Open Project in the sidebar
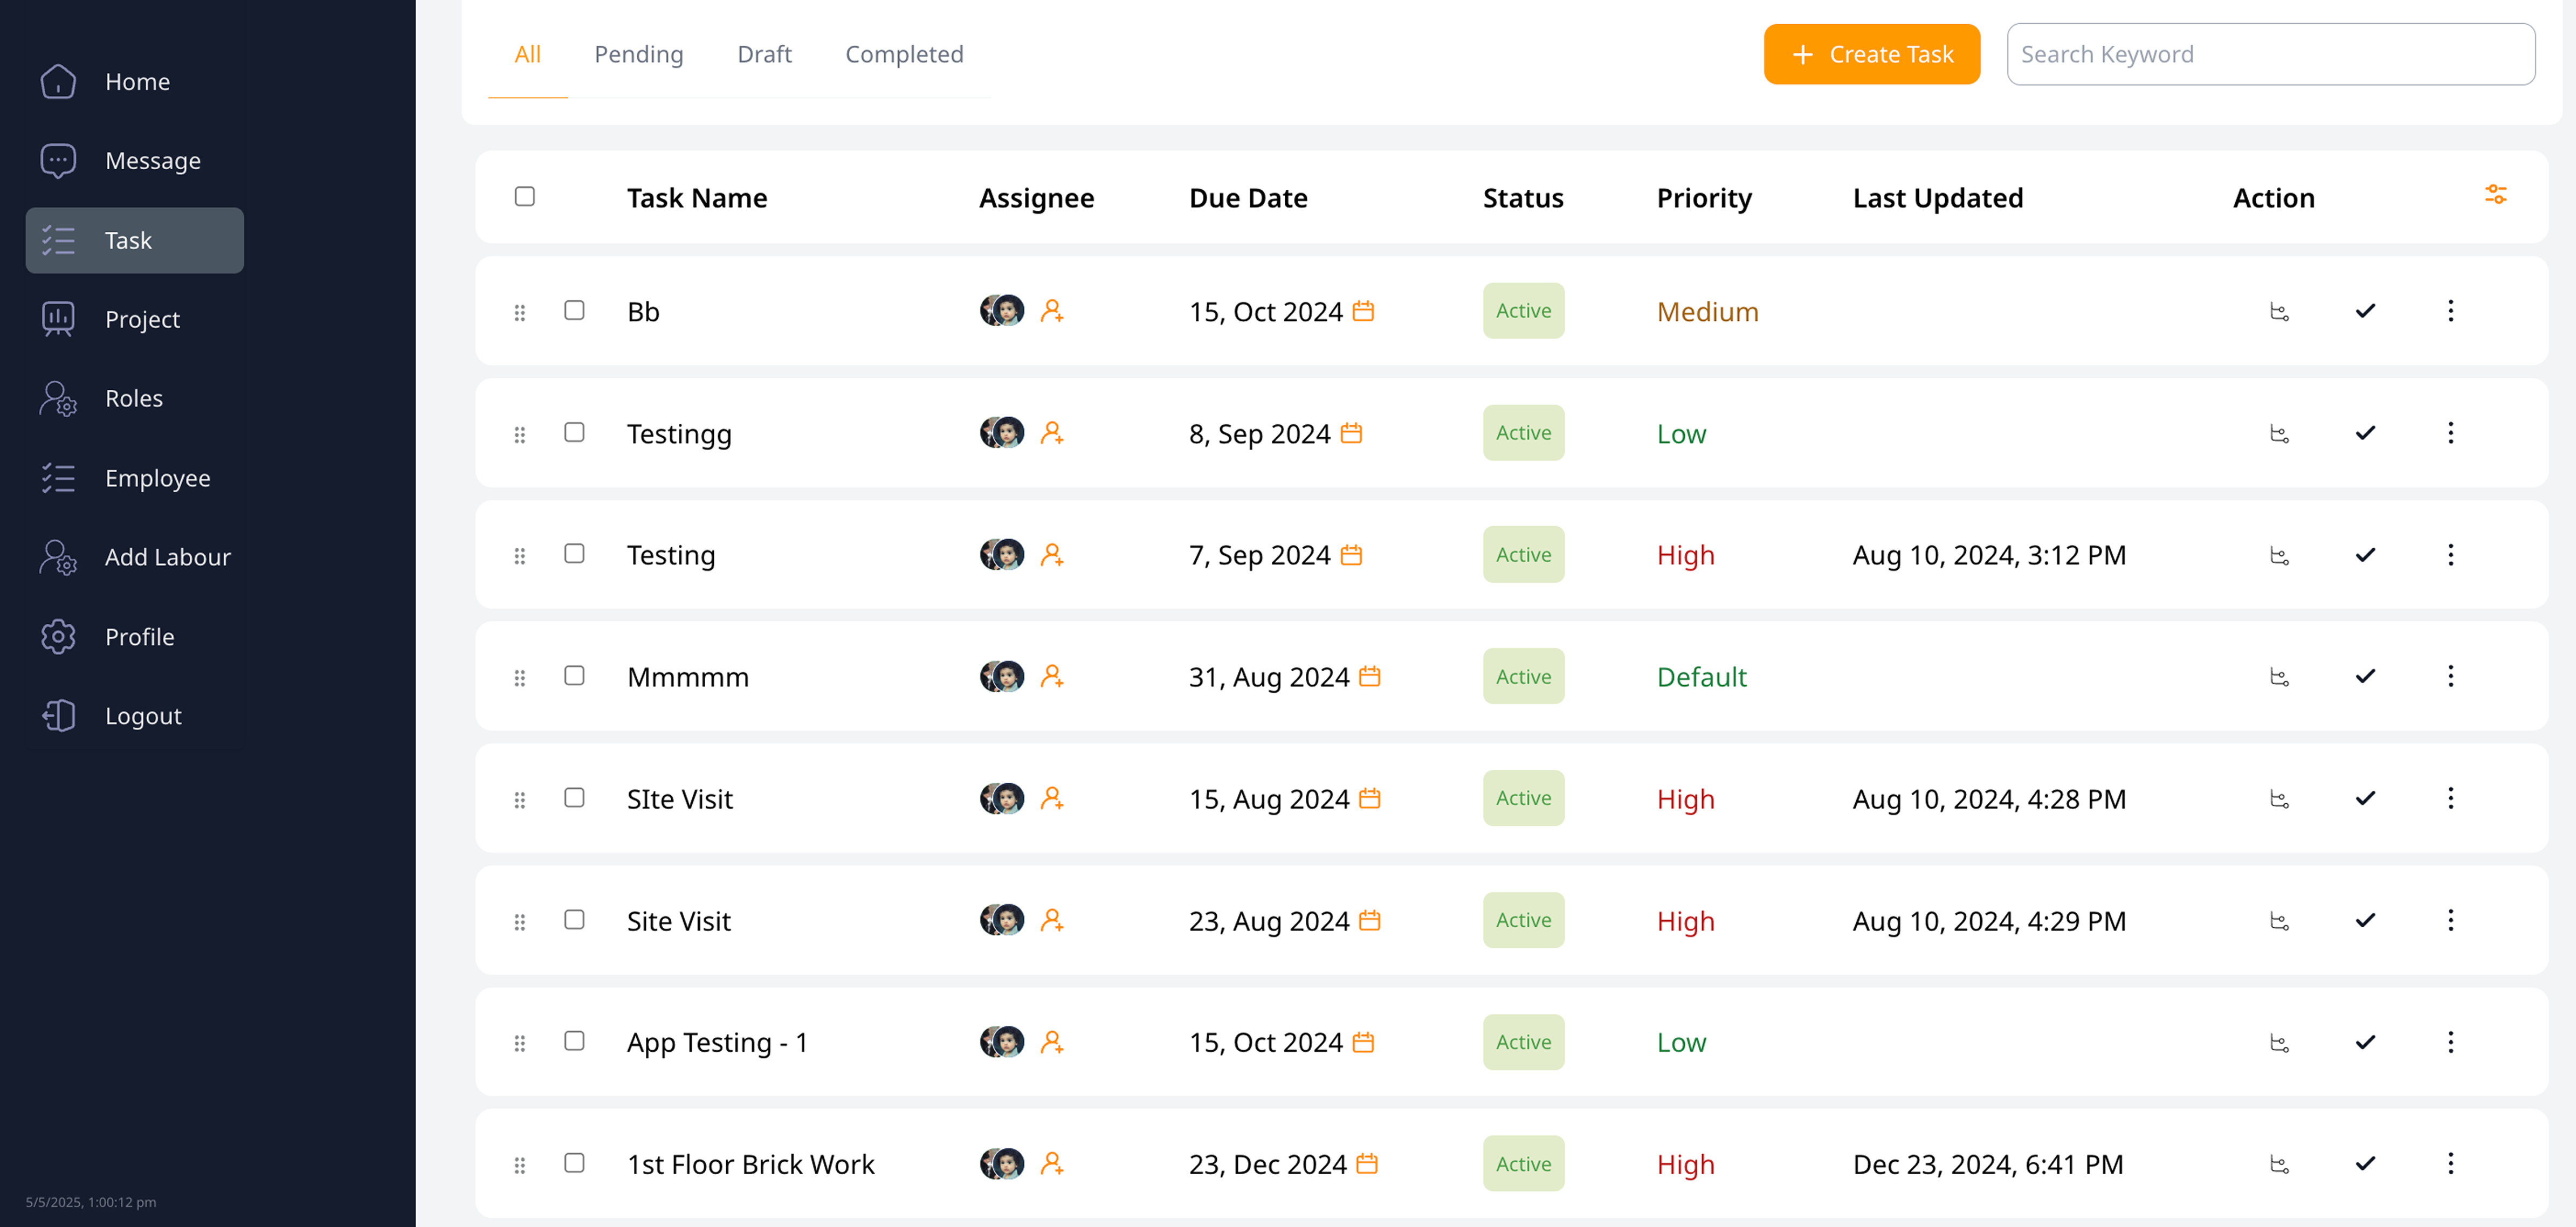The width and height of the screenshot is (2576, 1227). coord(142,319)
